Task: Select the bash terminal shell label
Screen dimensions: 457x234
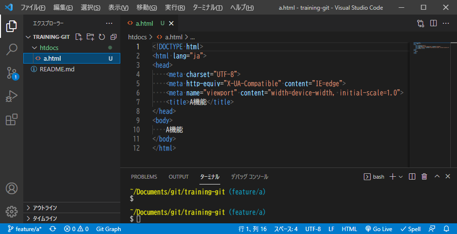Action: (x=374, y=177)
